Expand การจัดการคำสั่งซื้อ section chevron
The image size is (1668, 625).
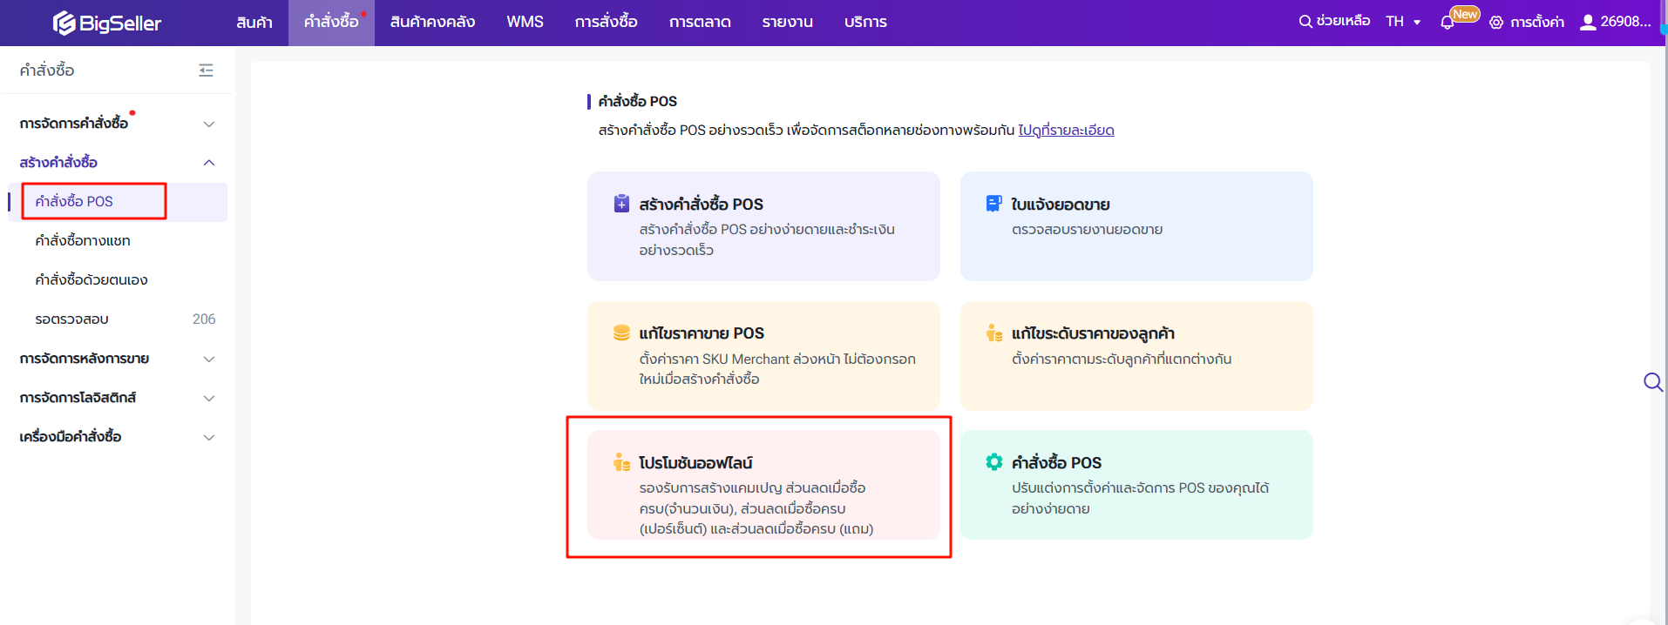(209, 124)
